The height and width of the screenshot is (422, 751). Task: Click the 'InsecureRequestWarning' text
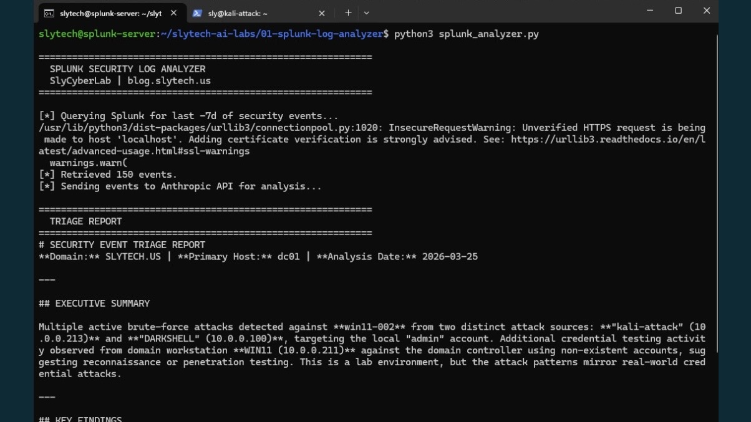pos(450,128)
